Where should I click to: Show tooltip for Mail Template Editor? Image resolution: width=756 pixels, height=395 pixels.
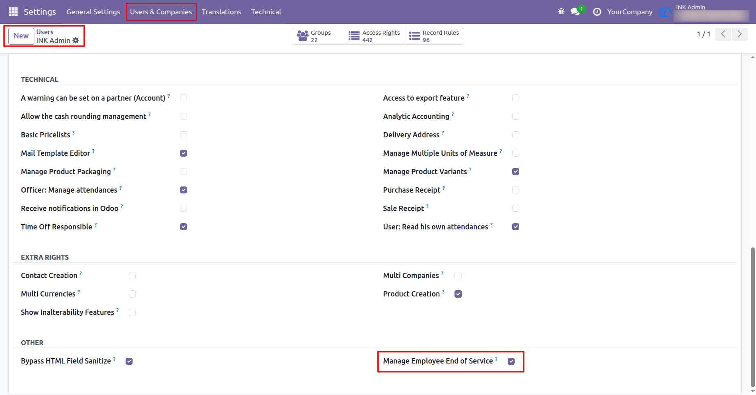tap(94, 151)
